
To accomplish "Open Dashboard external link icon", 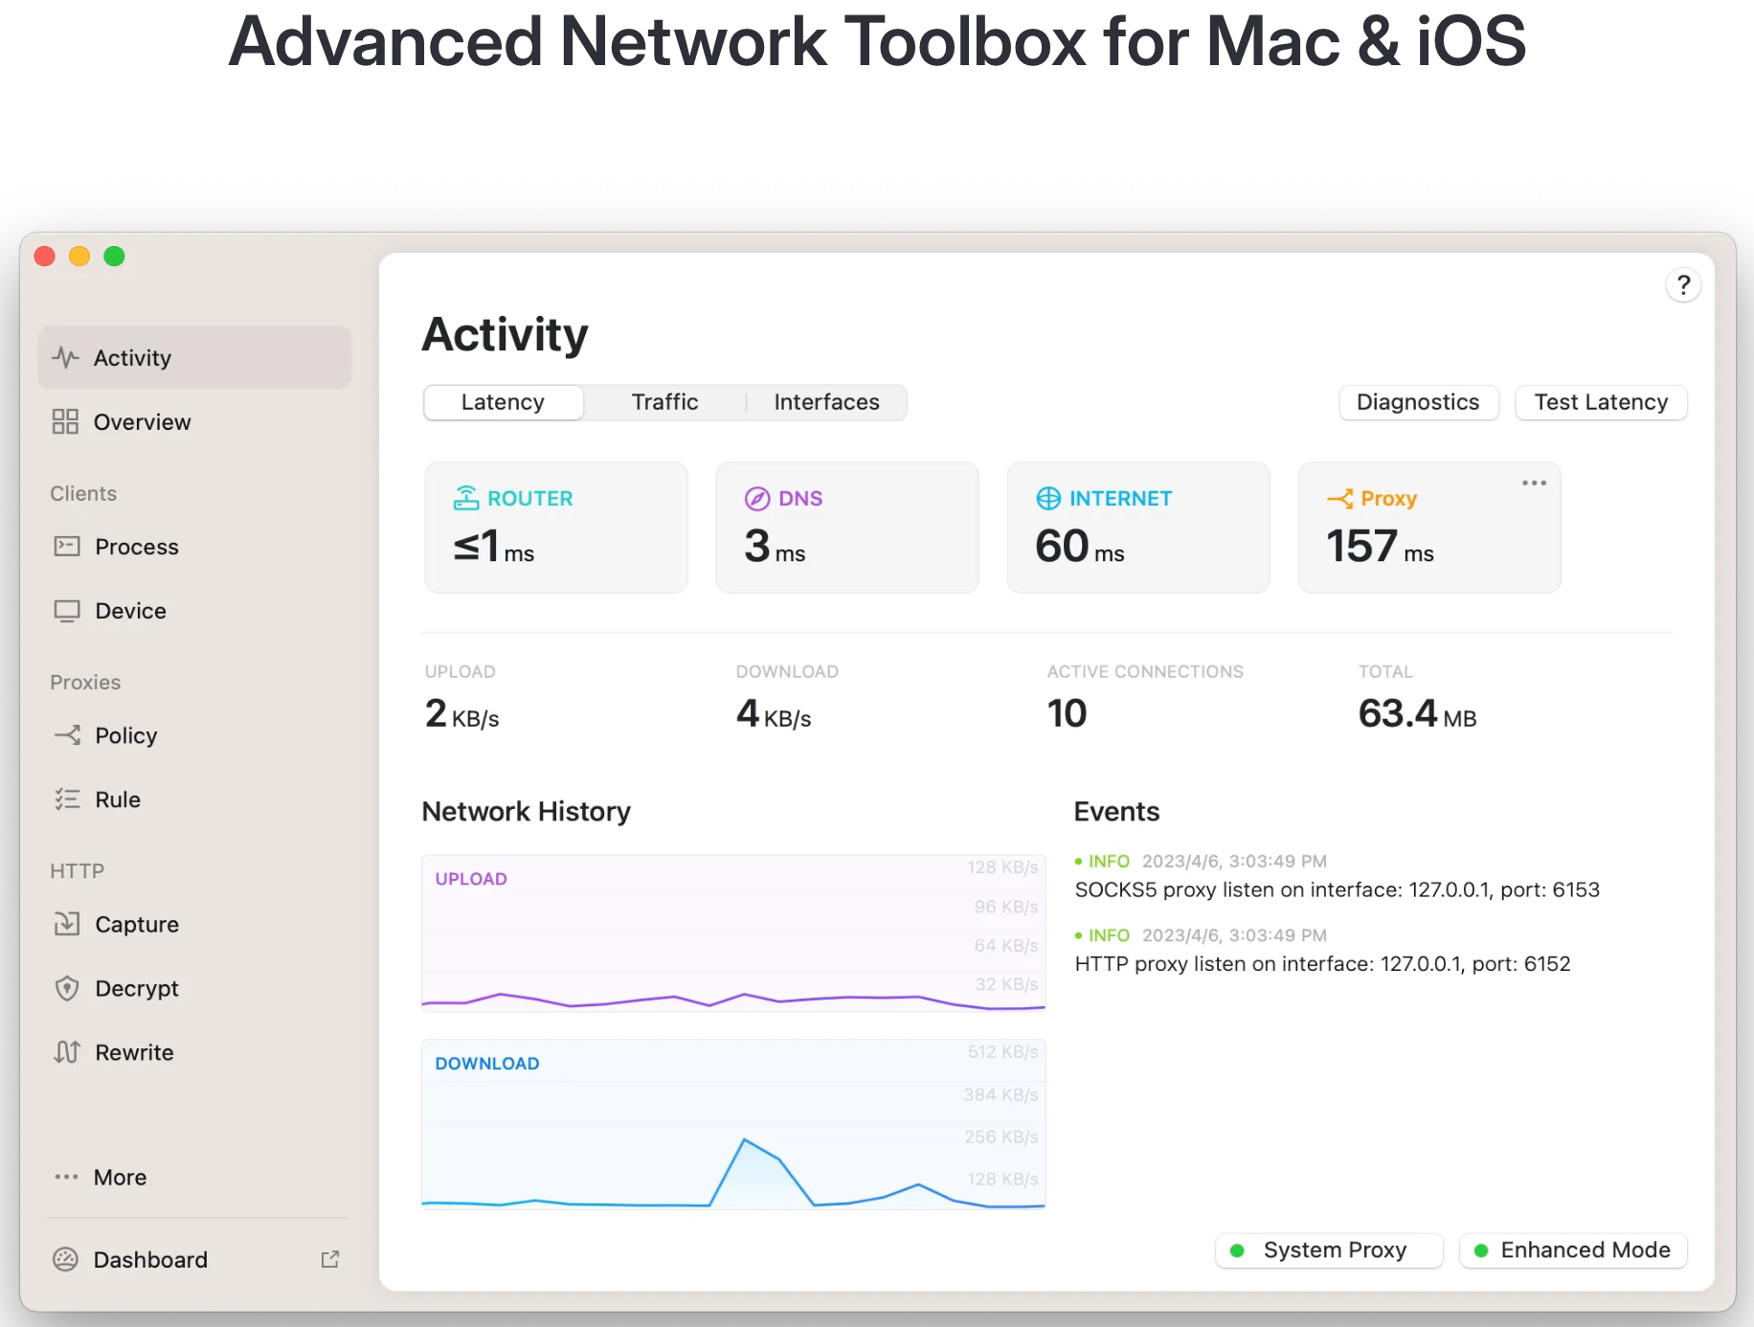I will (x=330, y=1260).
